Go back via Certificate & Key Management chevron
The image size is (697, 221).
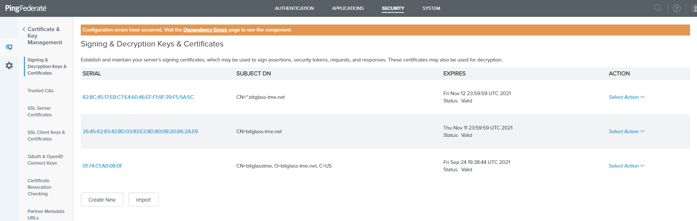pyautogui.click(x=24, y=29)
